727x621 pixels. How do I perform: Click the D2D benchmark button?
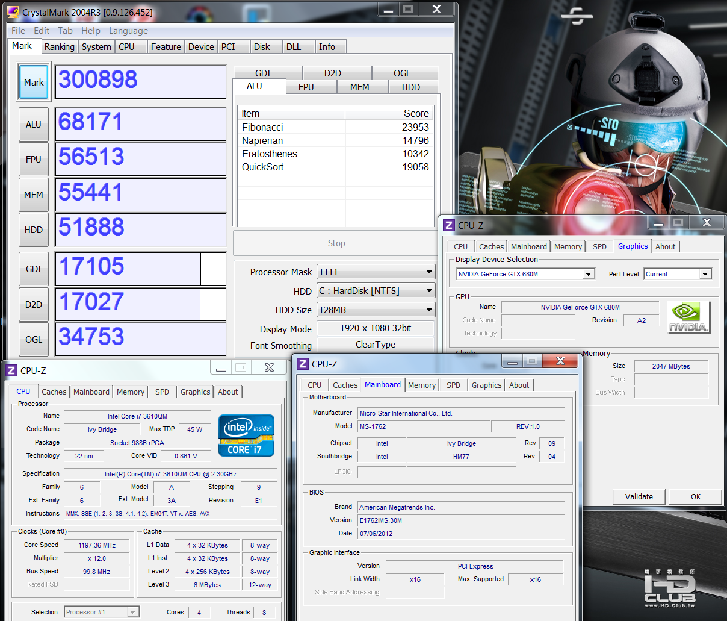tap(34, 304)
